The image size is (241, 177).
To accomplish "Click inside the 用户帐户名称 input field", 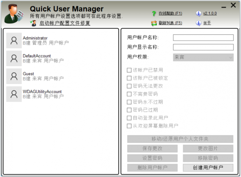I will [203, 37].
